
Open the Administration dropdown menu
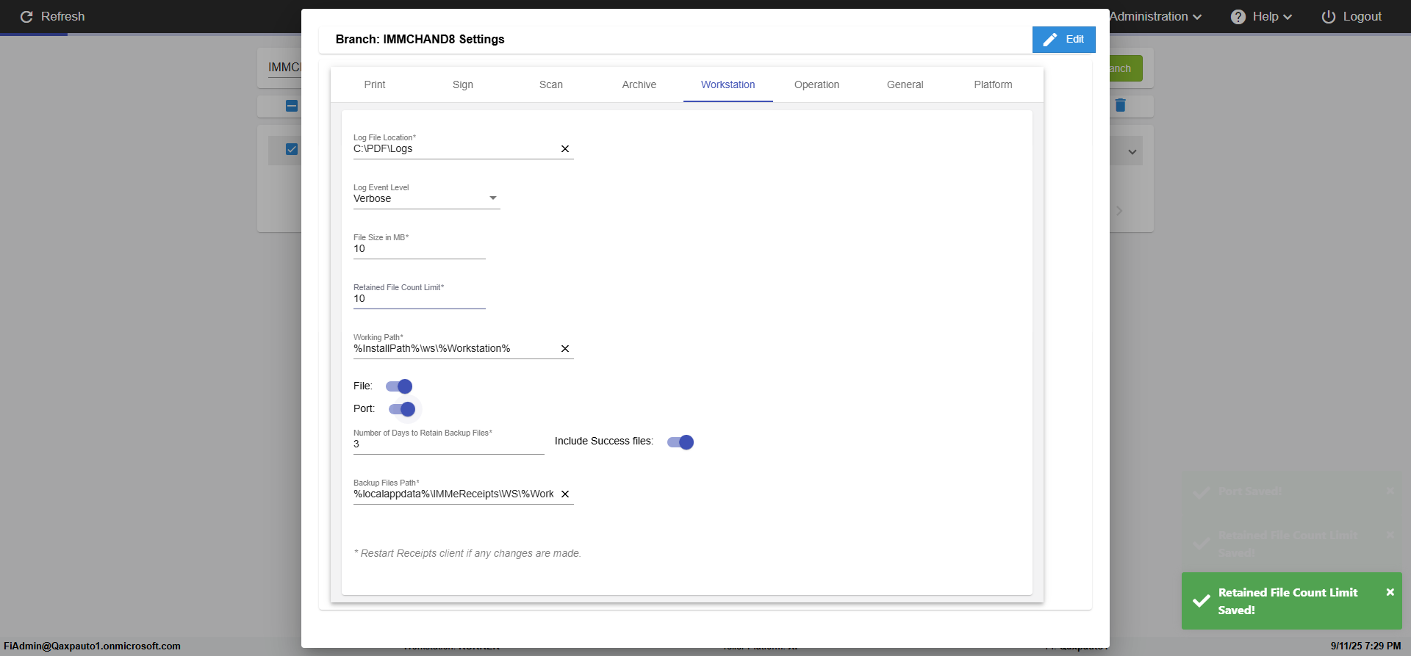1156,16
